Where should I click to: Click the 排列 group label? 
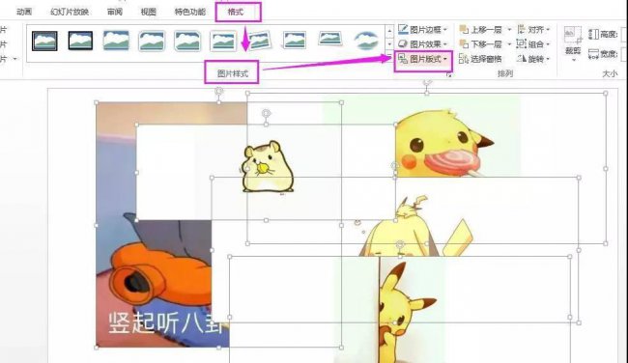(505, 73)
